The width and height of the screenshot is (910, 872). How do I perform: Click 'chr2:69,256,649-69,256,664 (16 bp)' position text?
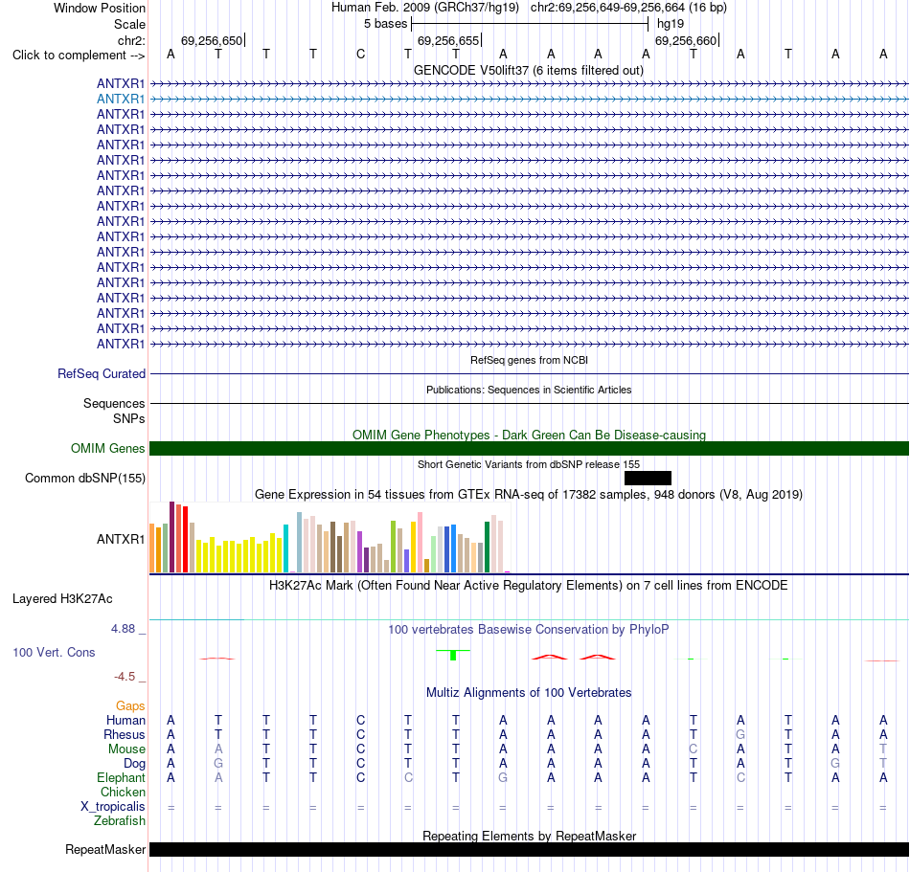click(628, 8)
